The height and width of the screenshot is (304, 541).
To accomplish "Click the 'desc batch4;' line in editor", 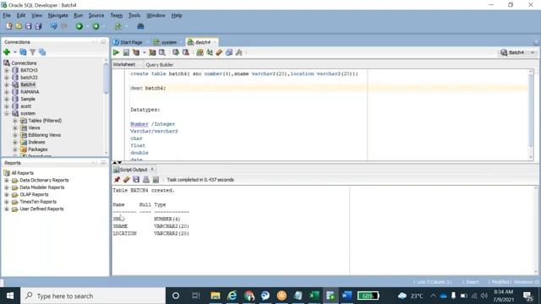I will tap(149, 88).
